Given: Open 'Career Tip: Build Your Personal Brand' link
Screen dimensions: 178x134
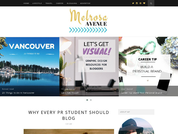Looking at the screenshot, I should pos(141,93).
